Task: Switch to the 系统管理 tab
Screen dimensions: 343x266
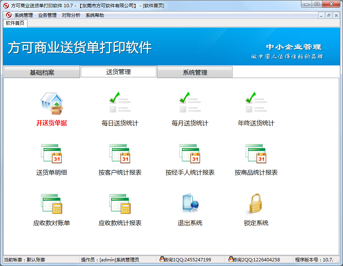Action: tap(195, 72)
